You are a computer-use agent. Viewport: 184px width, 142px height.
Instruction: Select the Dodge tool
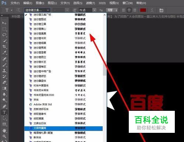(x=4, y=100)
